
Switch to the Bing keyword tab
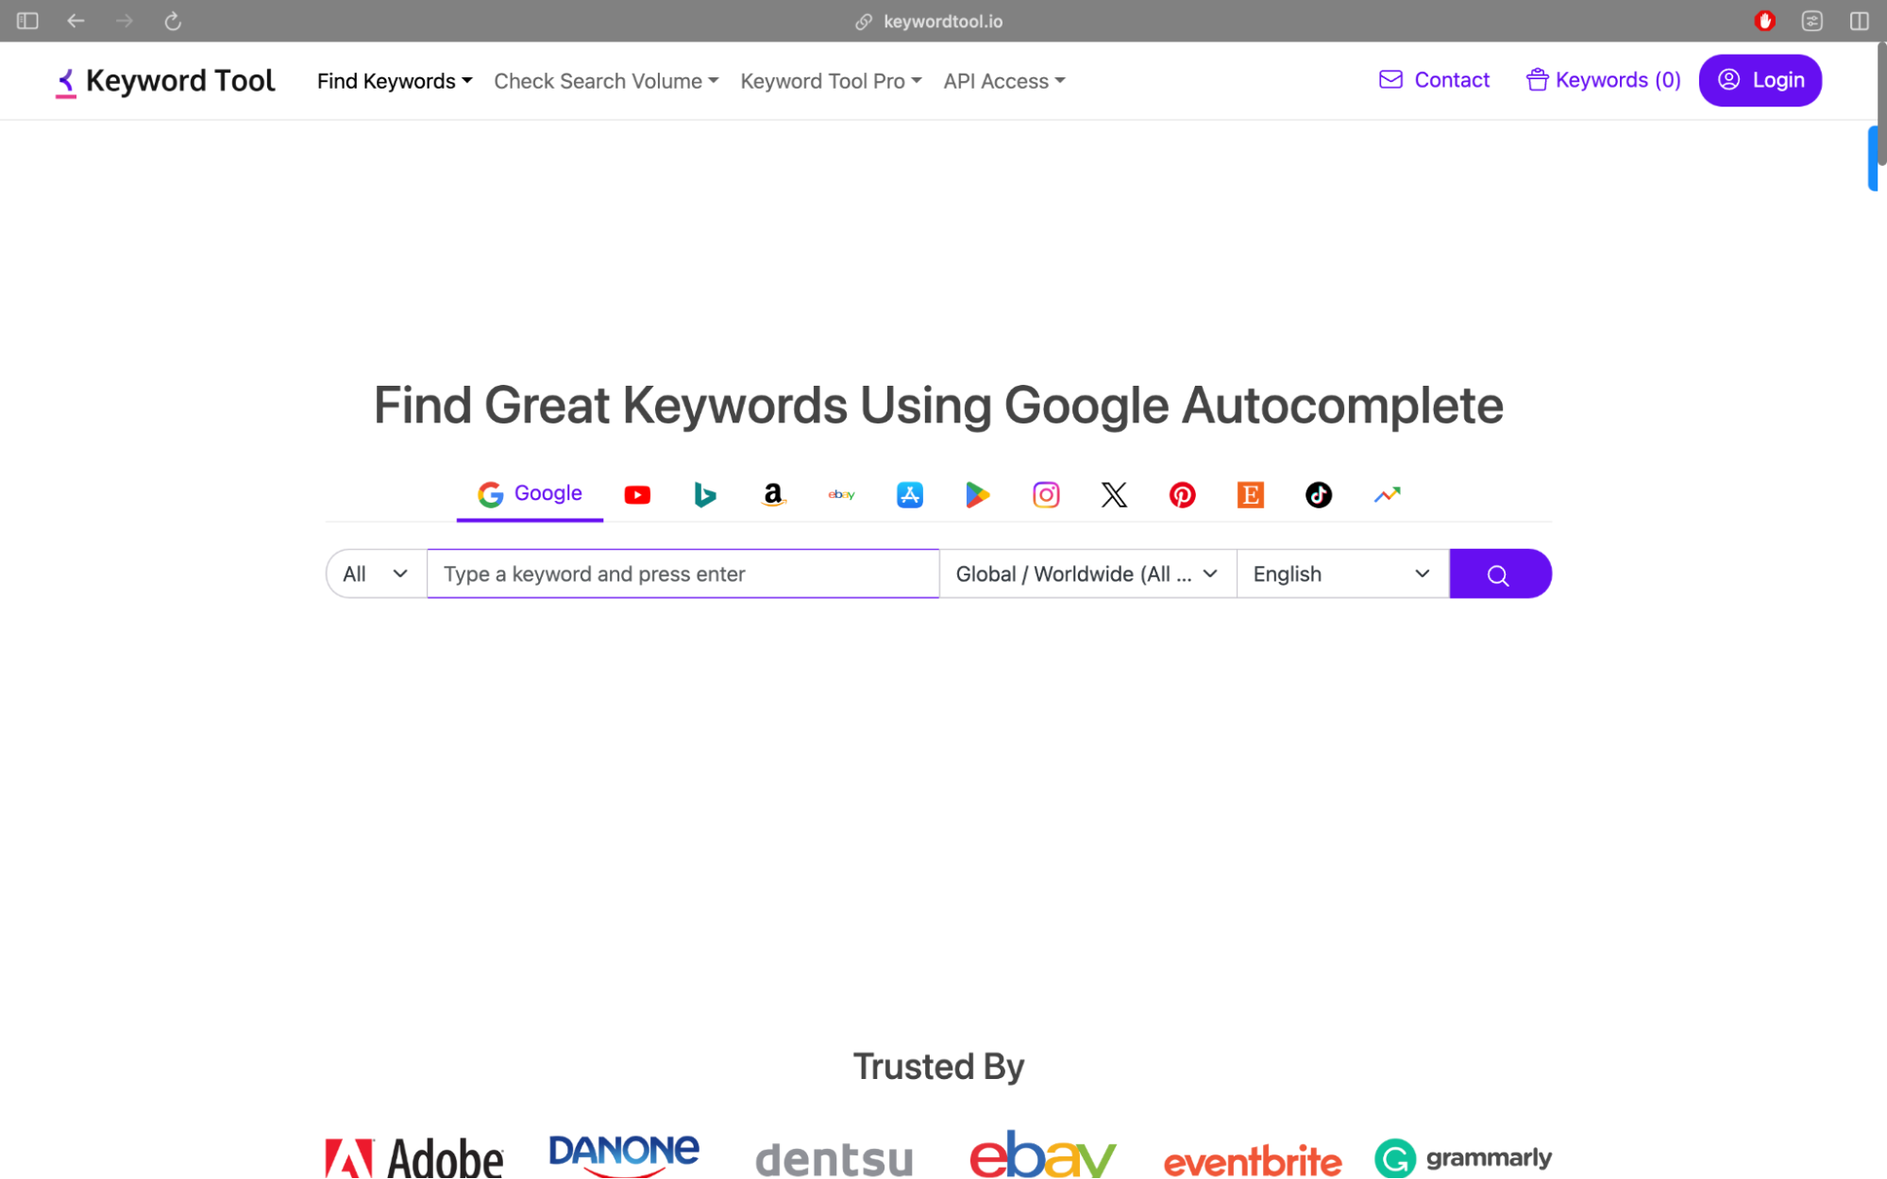coord(705,494)
